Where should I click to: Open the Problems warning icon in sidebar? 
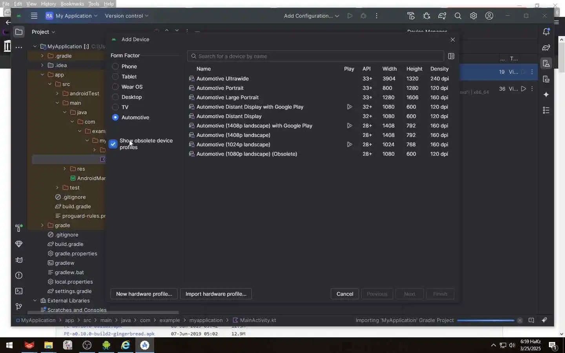click(x=19, y=275)
